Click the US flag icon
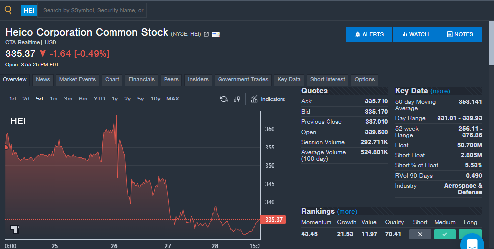The width and height of the screenshot is (494, 249). click(x=216, y=34)
